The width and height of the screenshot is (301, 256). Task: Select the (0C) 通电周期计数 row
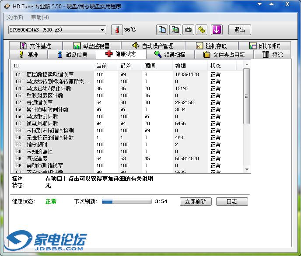click(128, 123)
